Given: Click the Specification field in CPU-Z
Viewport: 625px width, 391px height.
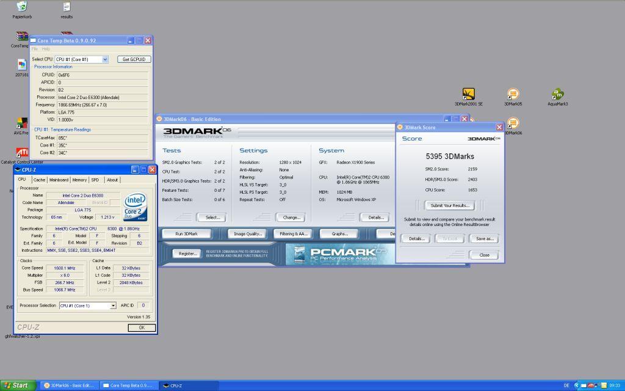Looking at the screenshot, I should [x=97, y=228].
